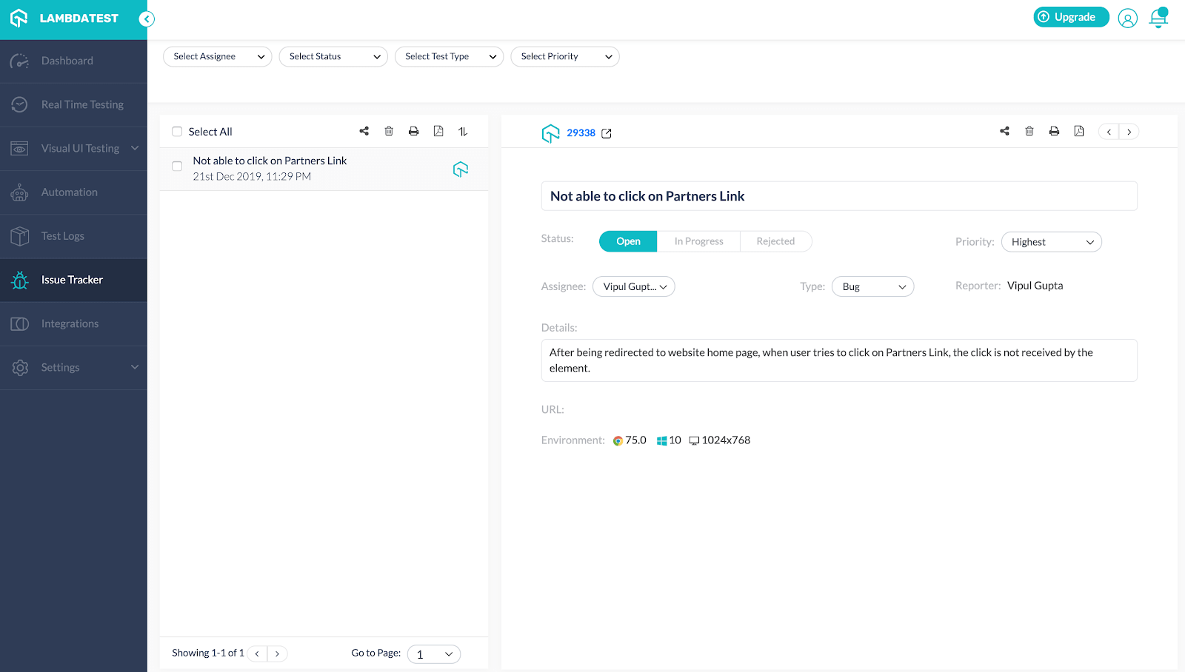Check the Select All checkbox
1185x672 pixels.
point(177,131)
